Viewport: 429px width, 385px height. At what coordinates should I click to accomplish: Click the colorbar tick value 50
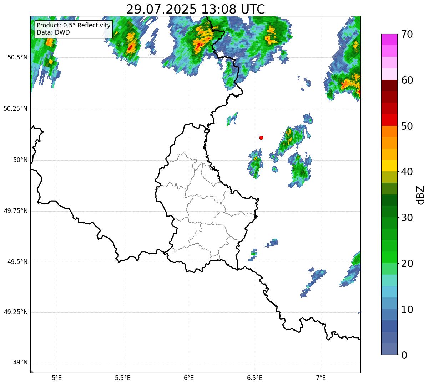(x=407, y=126)
